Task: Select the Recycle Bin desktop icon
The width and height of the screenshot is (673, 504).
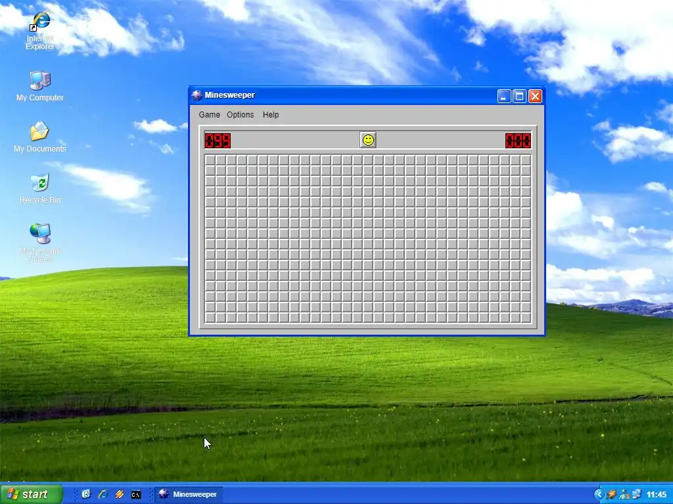Action: click(x=40, y=188)
